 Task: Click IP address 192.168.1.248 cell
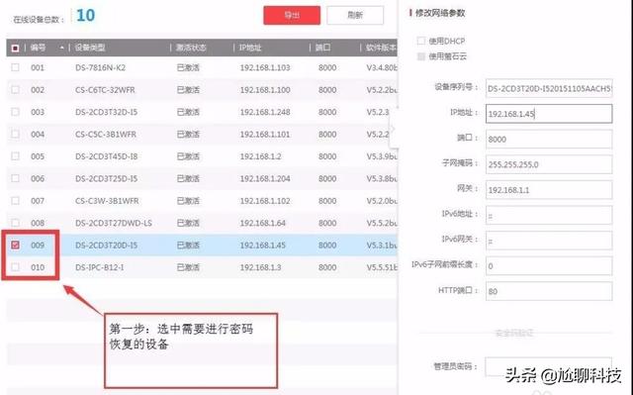coord(265,112)
